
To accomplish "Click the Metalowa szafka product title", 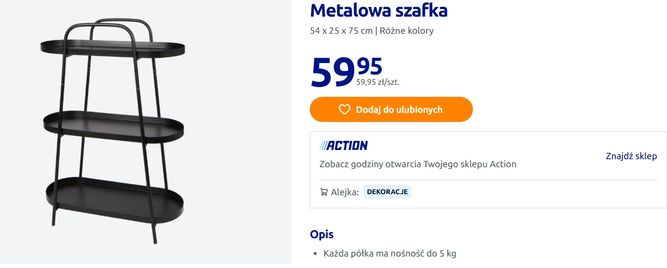I will (378, 10).
